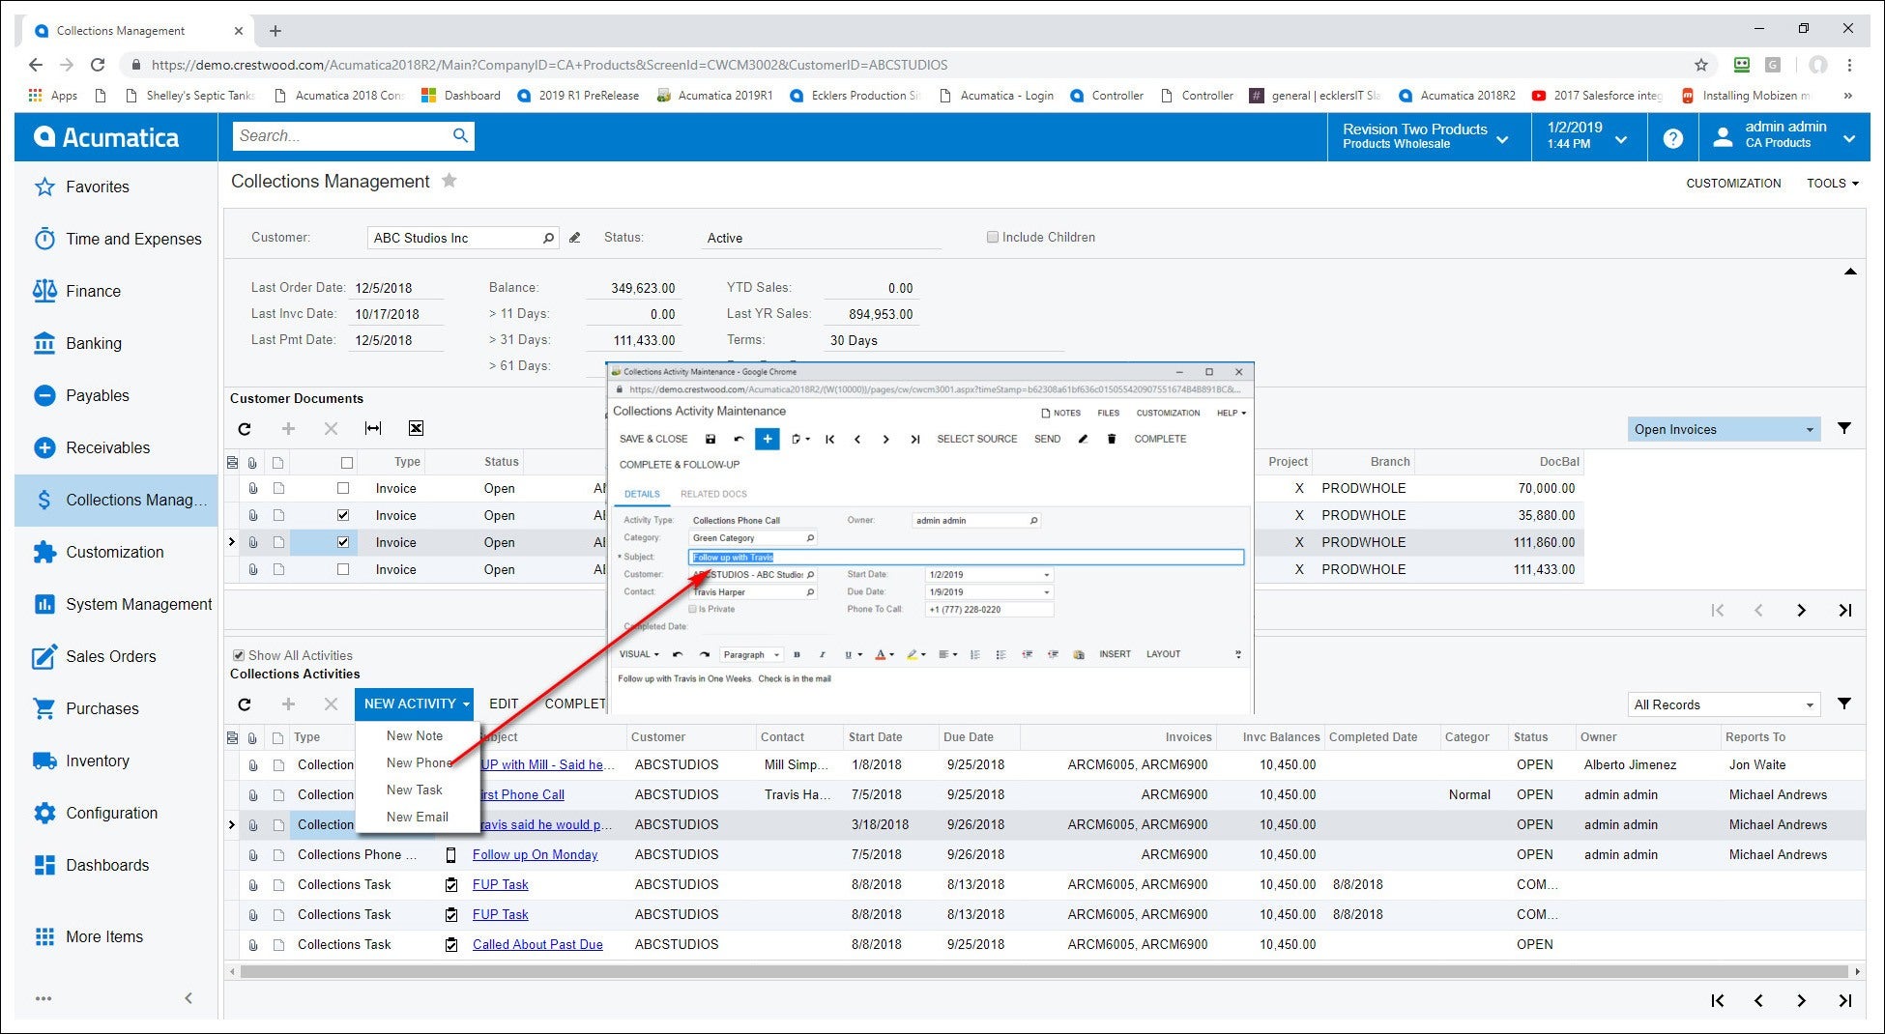The image size is (1885, 1034).
Task: Open the admin admin user menu
Action: click(1785, 136)
